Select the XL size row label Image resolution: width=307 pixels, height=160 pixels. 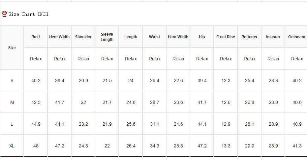(12, 146)
